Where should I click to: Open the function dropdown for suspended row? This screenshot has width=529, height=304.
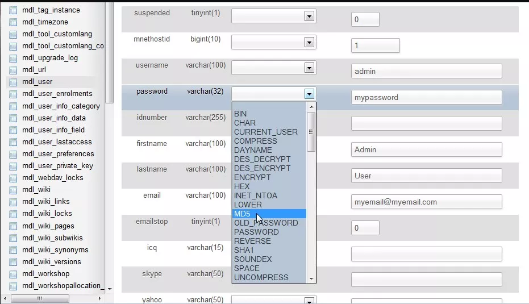click(x=273, y=16)
